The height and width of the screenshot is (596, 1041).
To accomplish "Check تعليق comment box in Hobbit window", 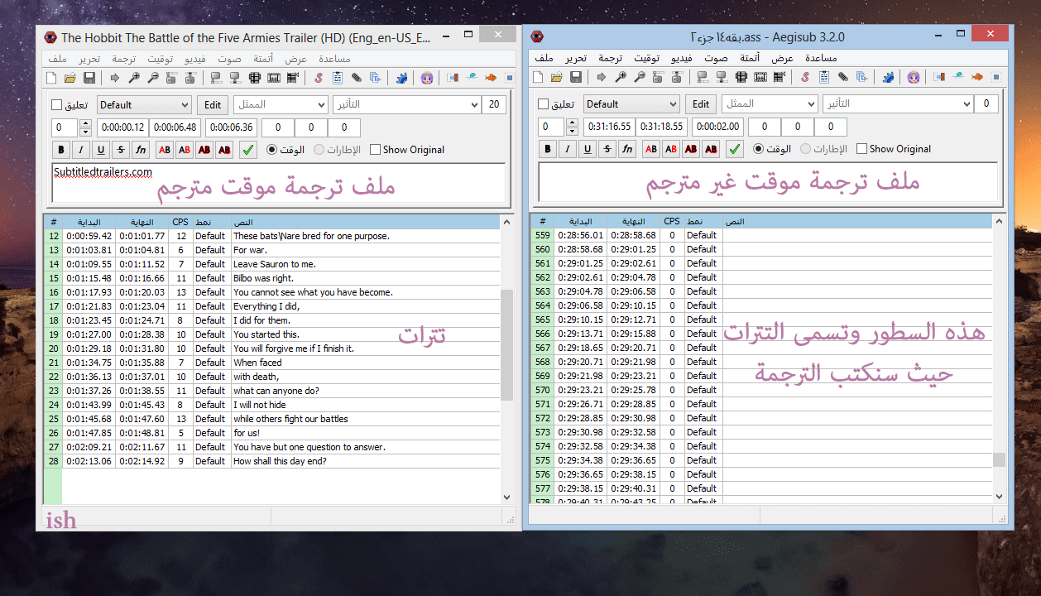I will pyautogui.click(x=57, y=105).
